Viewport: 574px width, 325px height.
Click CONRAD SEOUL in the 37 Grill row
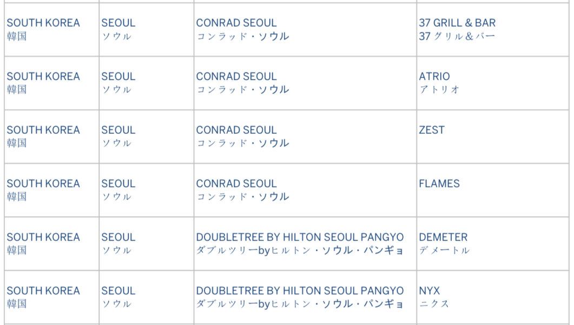(x=236, y=23)
